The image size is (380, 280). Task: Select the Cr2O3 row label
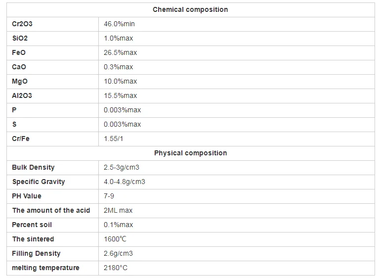[x=22, y=24]
